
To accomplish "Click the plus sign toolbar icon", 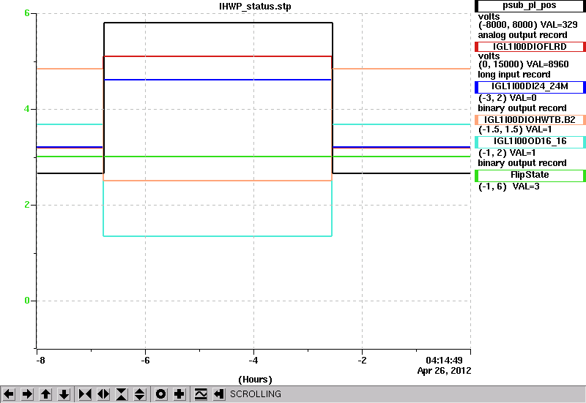I will [x=179, y=394].
